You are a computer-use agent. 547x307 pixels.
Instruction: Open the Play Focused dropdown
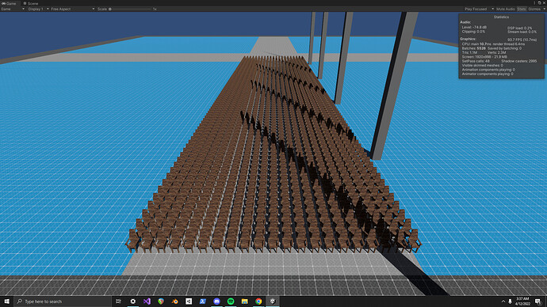(479, 9)
